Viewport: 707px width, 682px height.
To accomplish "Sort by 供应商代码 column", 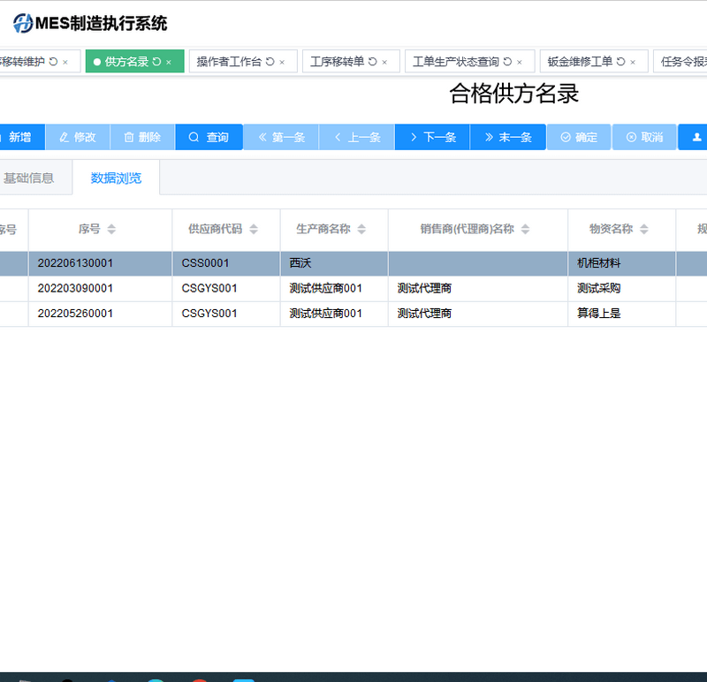I will [x=254, y=229].
